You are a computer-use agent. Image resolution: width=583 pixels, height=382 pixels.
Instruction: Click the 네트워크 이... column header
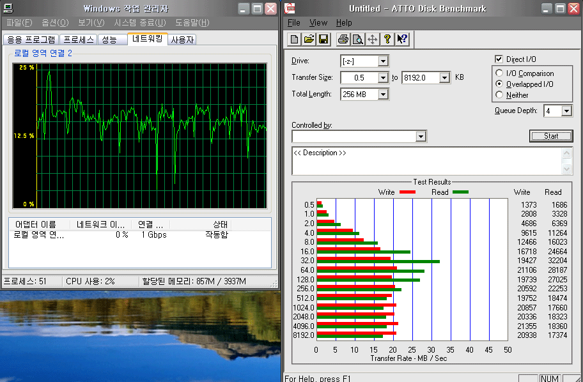[x=101, y=224]
